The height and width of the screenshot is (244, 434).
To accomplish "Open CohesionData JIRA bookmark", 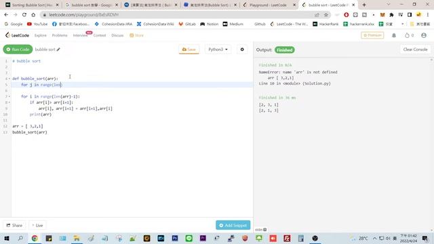I will coord(113,24).
